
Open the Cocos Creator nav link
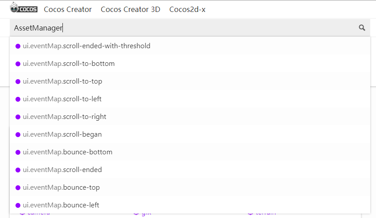68,9
